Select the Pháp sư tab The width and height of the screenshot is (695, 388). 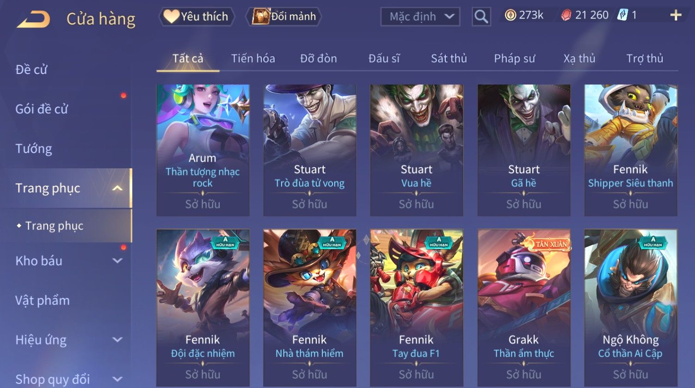[514, 58]
